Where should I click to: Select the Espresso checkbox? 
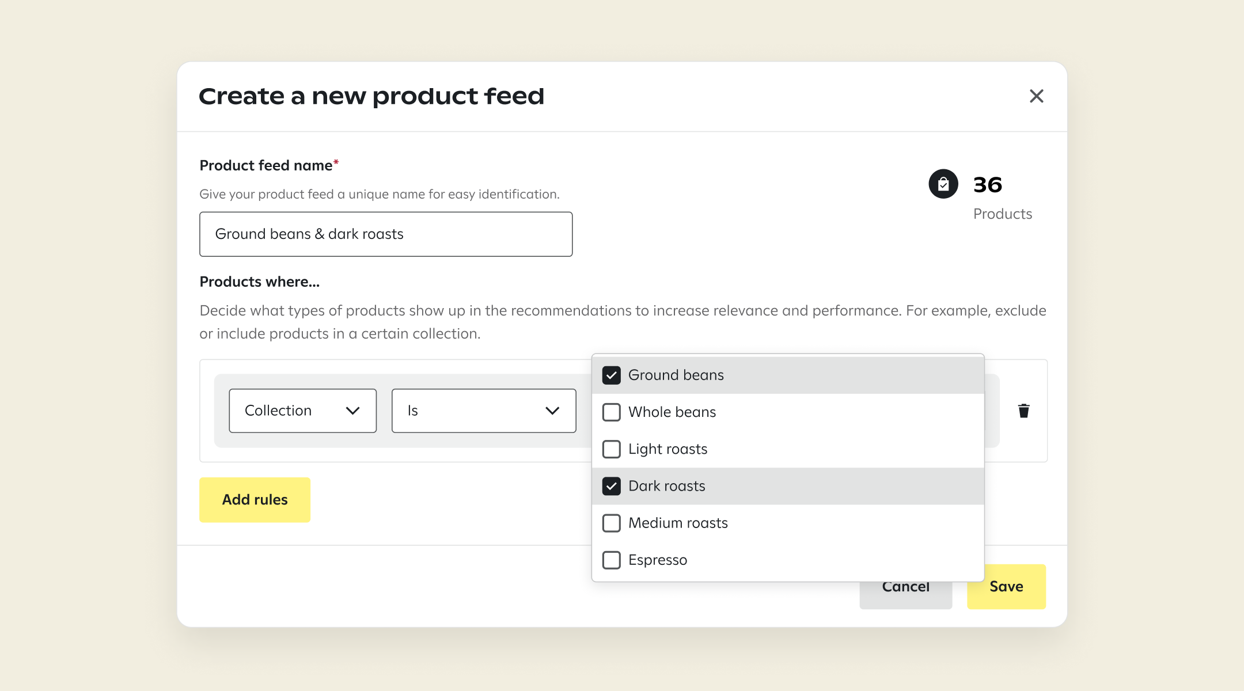click(x=611, y=560)
